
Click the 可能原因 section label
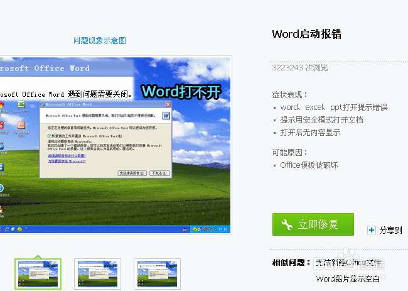click(x=289, y=152)
